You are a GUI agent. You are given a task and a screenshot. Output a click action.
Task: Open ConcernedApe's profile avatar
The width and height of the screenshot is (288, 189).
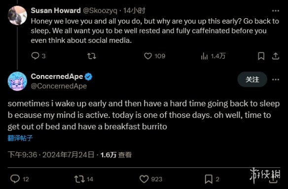(x=17, y=81)
